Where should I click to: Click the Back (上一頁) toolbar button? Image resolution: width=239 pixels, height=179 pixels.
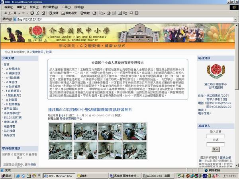pos(10,13)
